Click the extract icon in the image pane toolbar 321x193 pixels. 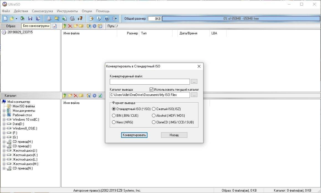pyautogui.click(x=89, y=26)
